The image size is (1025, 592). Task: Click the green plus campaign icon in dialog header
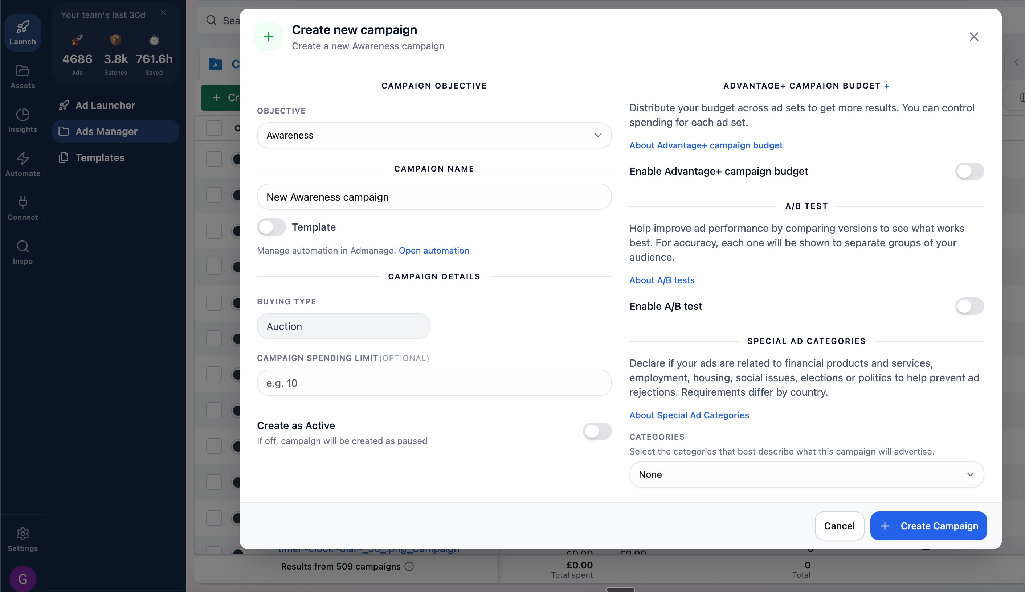click(x=269, y=37)
